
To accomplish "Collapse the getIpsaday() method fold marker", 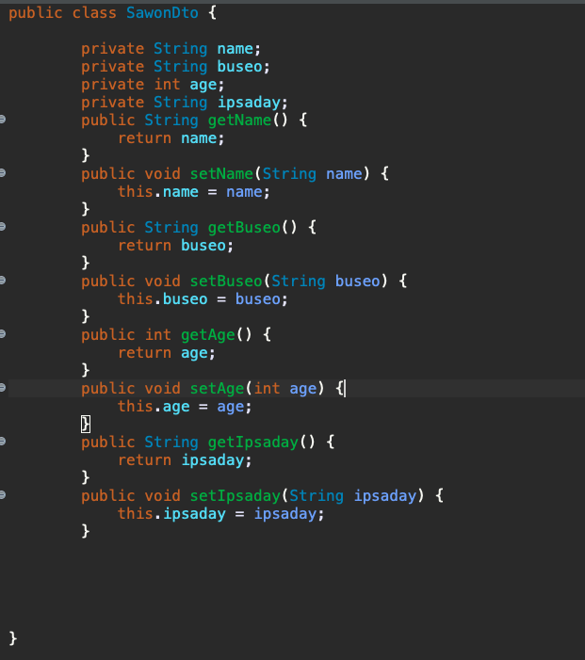I will tap(2, 442).
